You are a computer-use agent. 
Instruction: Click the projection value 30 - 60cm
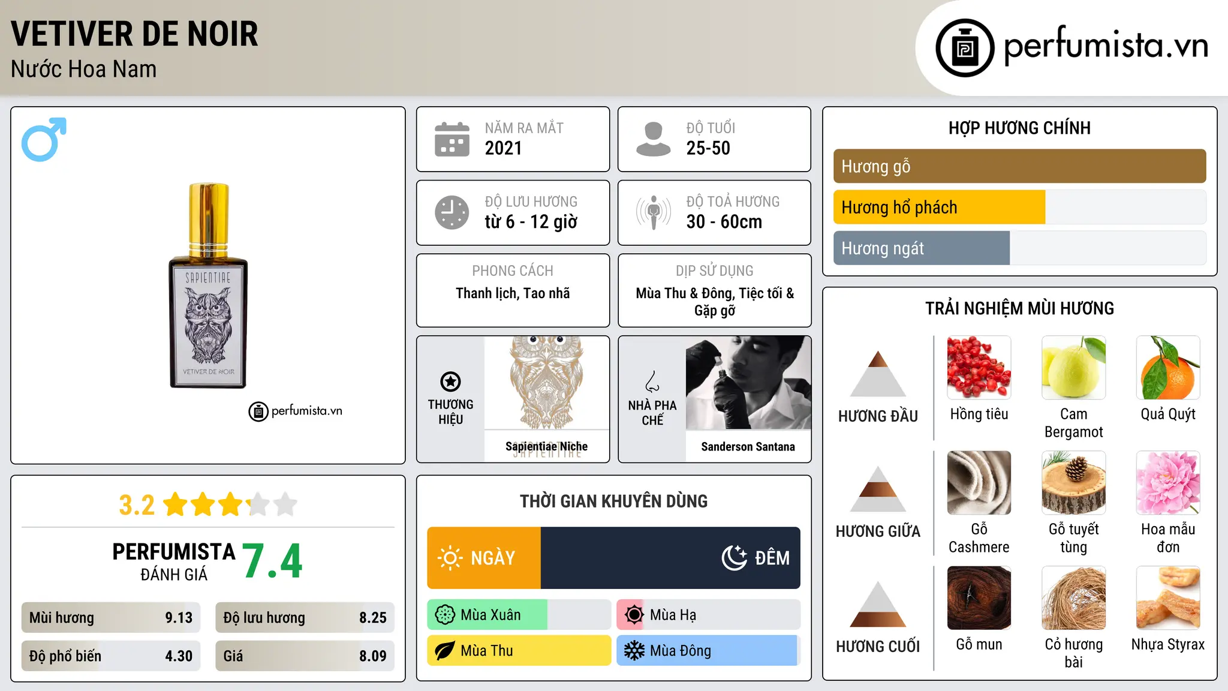[x=724, y=222]
